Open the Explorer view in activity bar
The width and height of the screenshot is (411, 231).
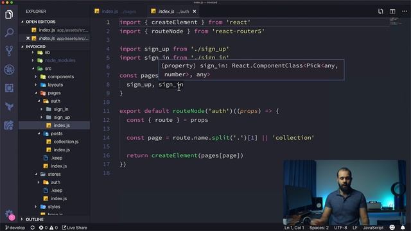tap(9, 14)
